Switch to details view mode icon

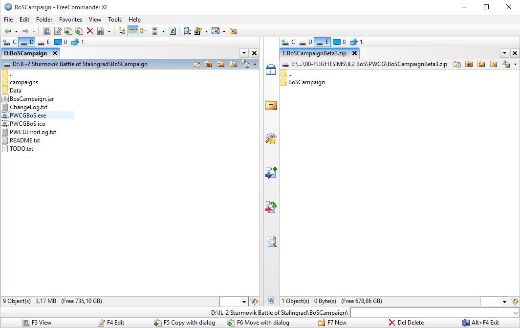(x=144, y=31)
